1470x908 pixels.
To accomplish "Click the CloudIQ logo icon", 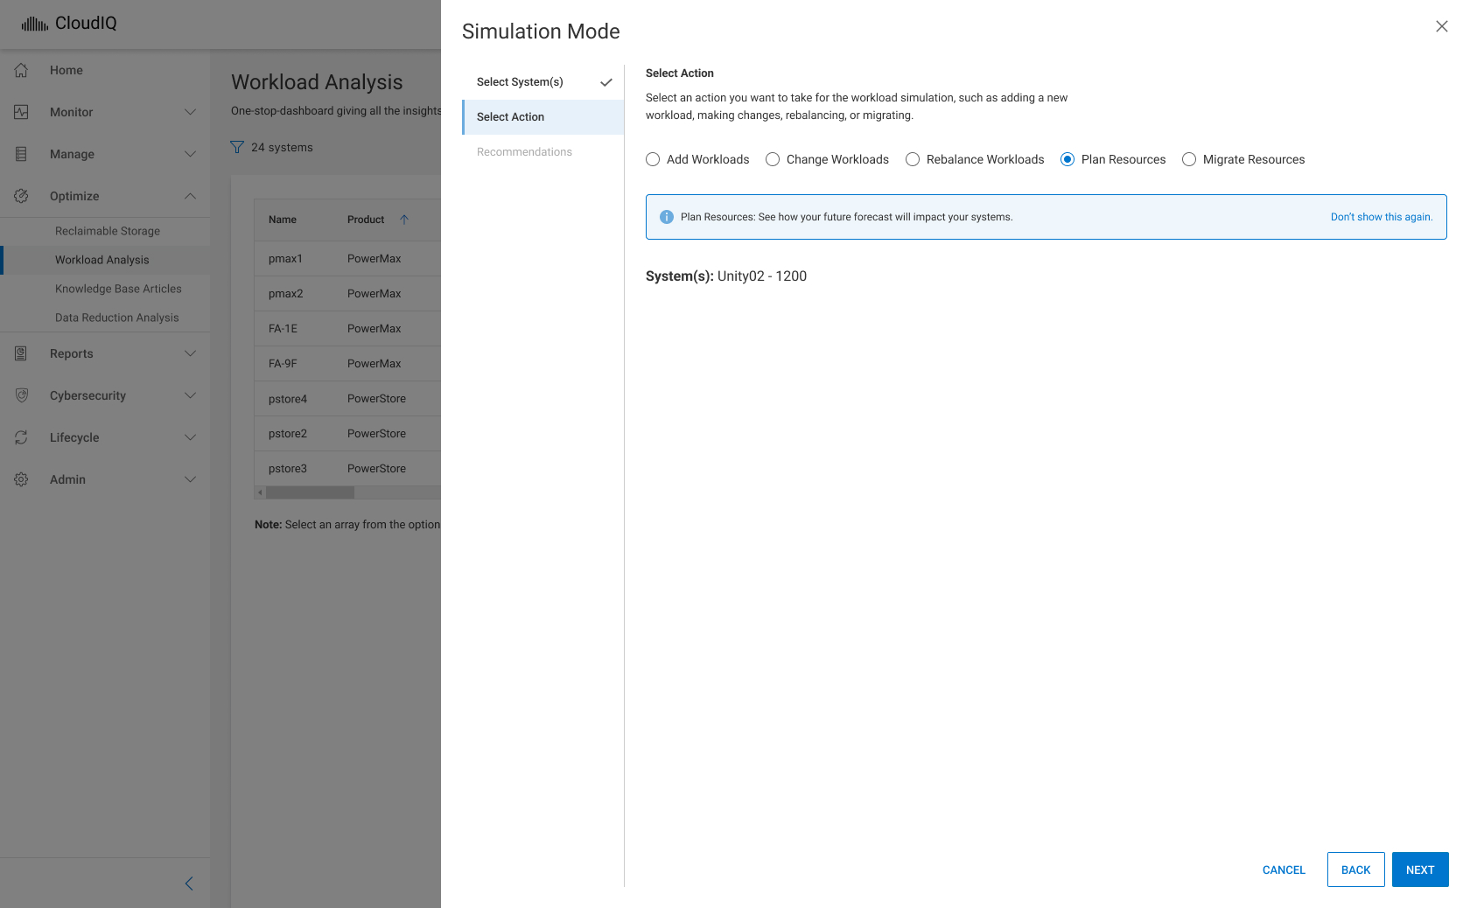I will click(x=35, y=24).
